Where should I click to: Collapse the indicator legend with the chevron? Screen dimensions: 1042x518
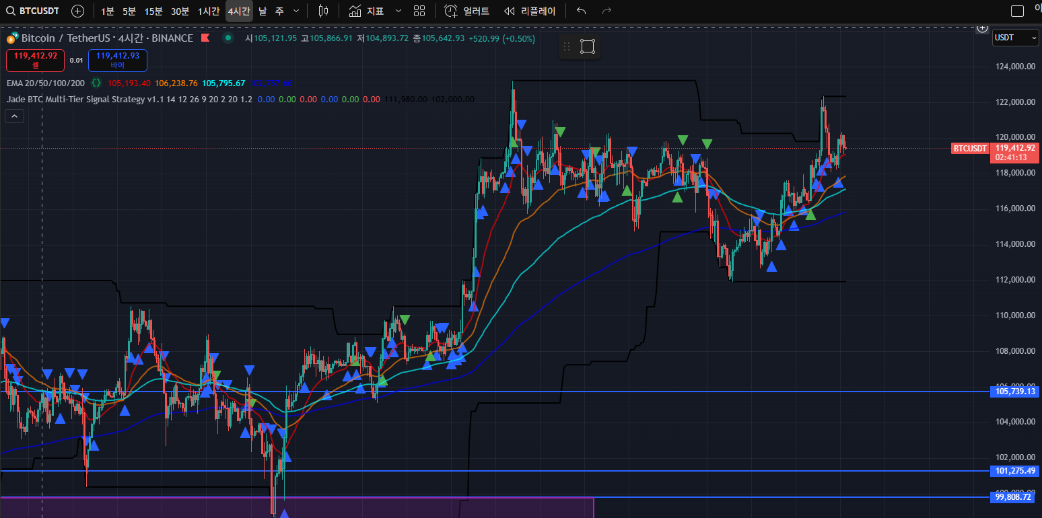click(14, 116)
